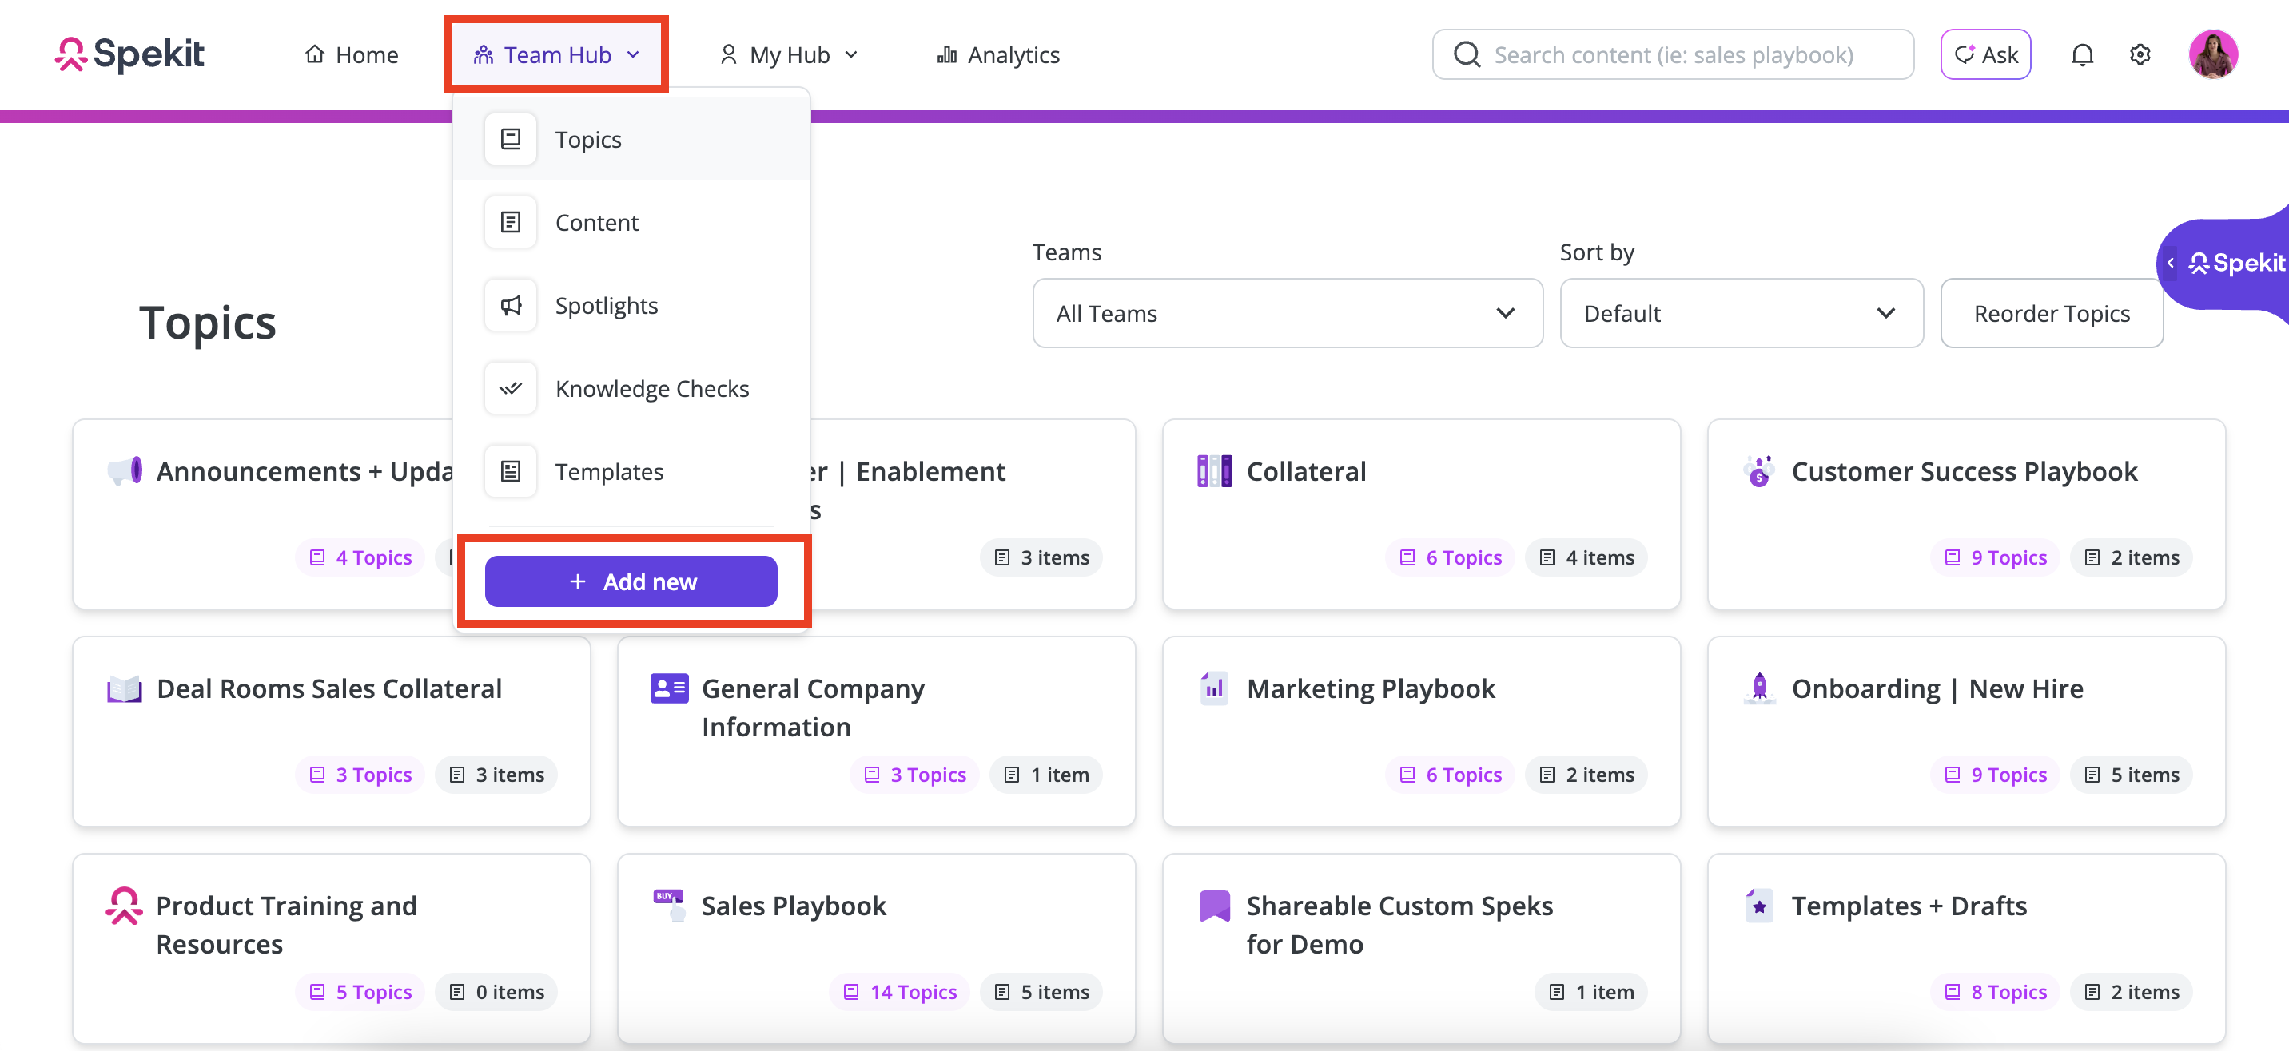Screen dimensions: 2289x1051
Task: Click 6 Topics badge on Collateral
Action: [1450, 557]
